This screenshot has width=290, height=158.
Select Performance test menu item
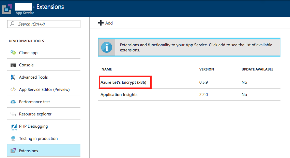point(44,101)
